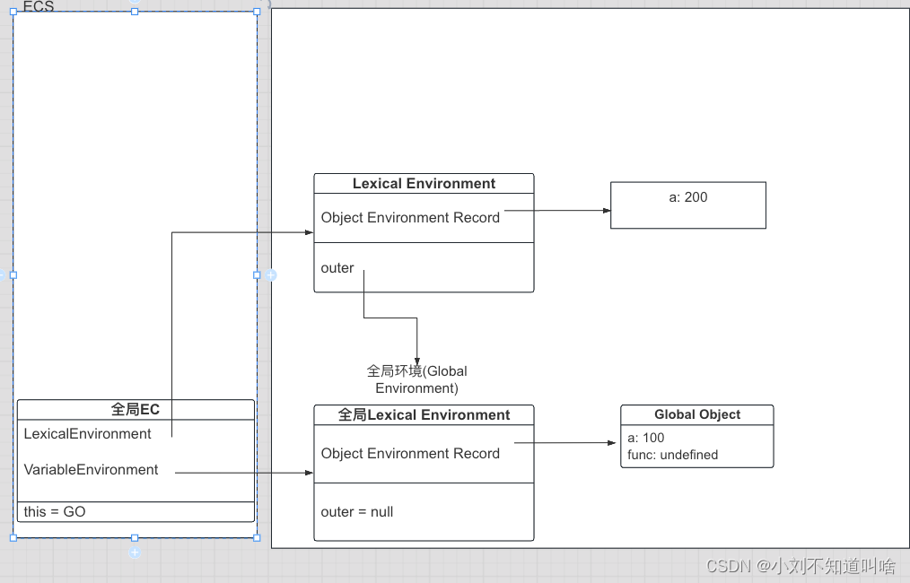Select the 'this = GO' row
This screenshot has height=583, width=910.
[136, 511]
